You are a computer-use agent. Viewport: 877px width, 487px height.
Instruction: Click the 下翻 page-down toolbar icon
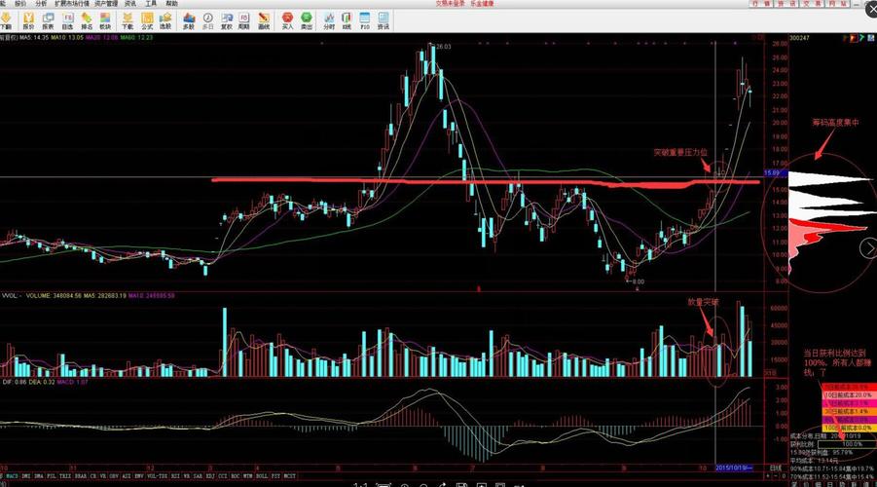pos(6,21)
